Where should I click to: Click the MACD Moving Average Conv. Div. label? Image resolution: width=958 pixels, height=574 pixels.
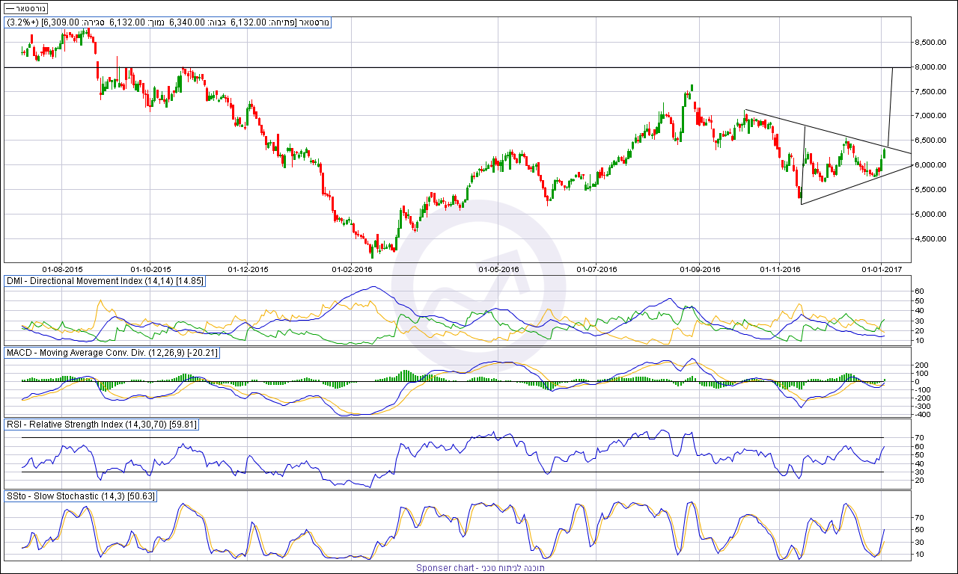[x=112, y=352]
